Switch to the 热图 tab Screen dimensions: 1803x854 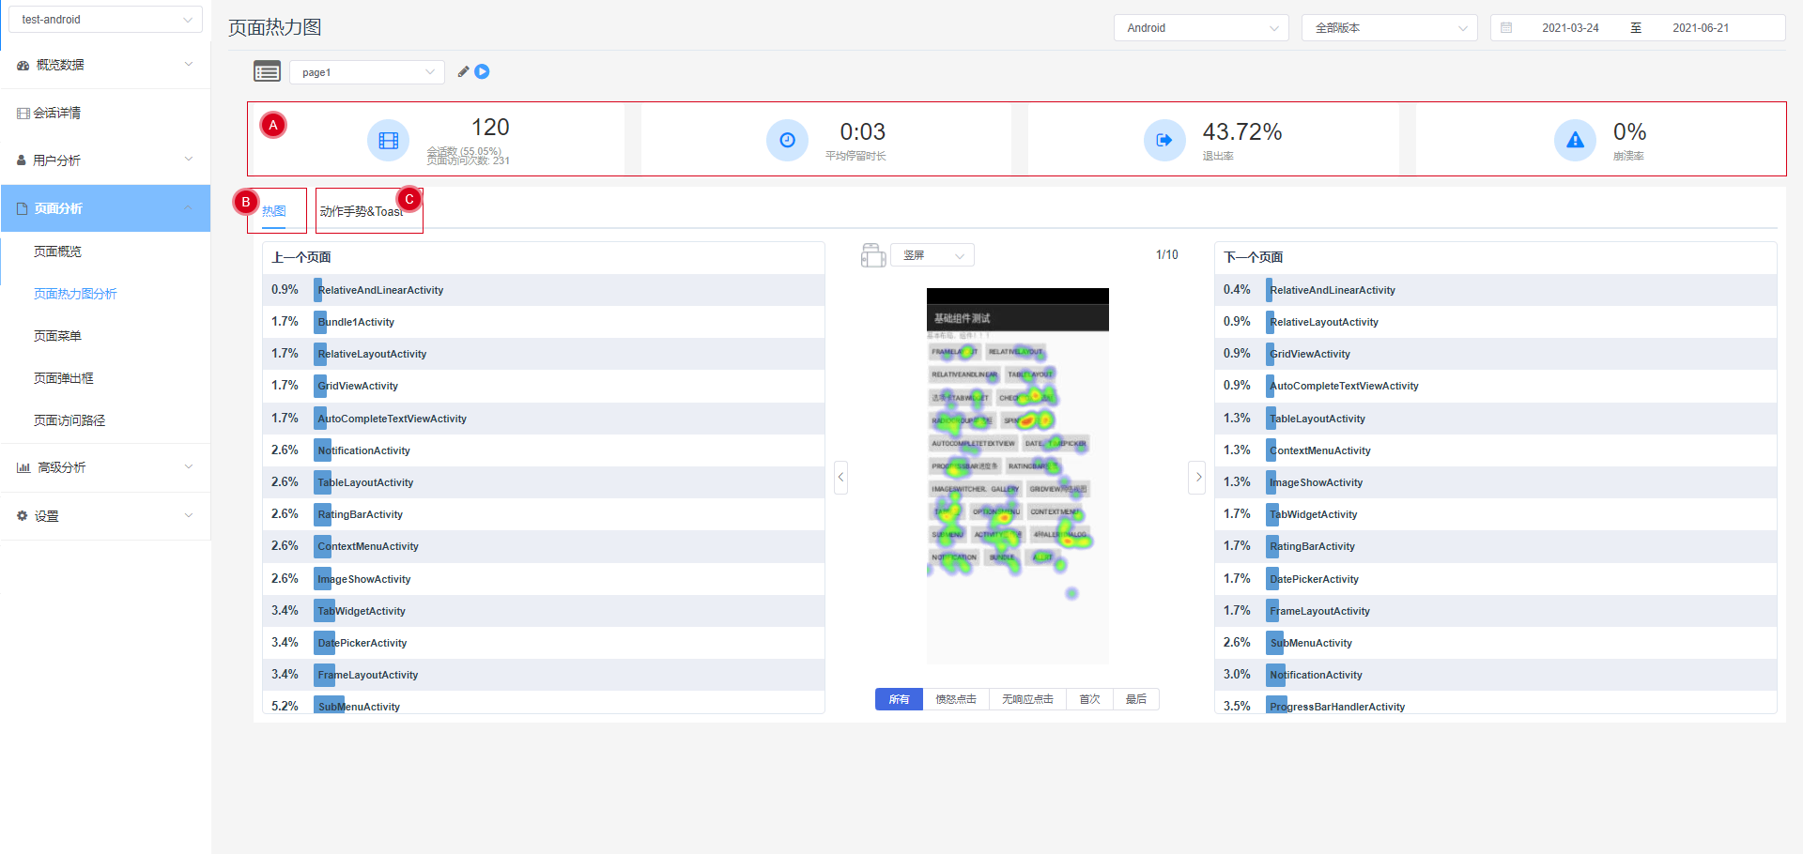coord(273,211)
